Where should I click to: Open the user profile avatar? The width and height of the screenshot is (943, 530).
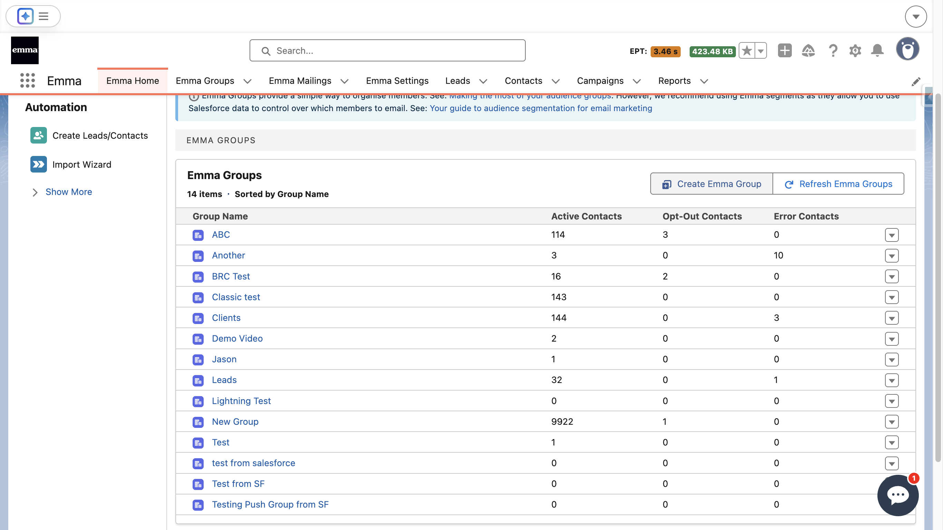(907, 49)
